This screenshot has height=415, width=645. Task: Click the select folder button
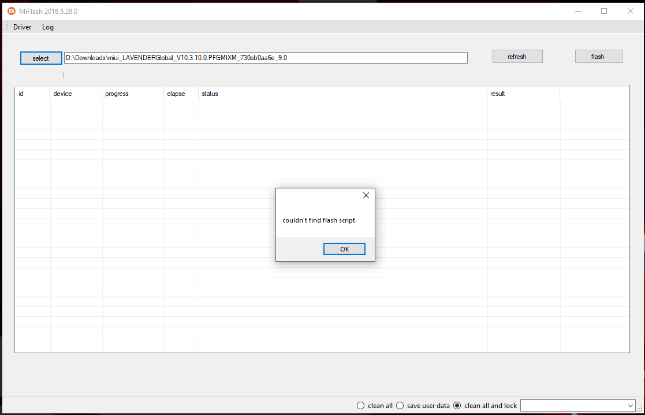41,58
